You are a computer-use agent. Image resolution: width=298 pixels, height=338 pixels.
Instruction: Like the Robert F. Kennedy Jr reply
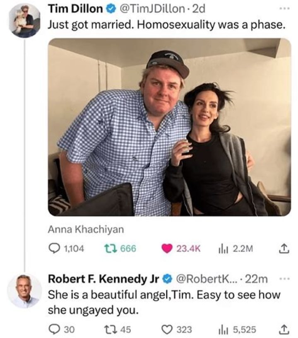168,330
